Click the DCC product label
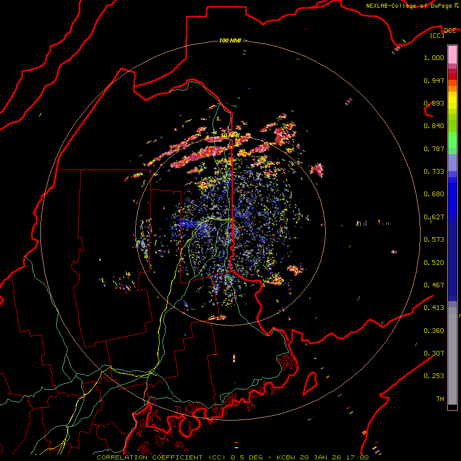 (450, 31)
